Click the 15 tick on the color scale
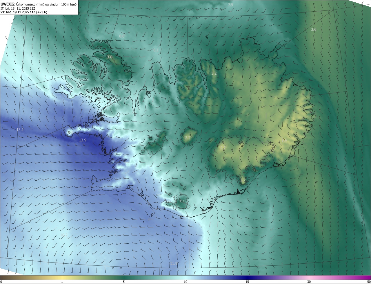This screenshot has height=284, width=371. pos(247,282)
